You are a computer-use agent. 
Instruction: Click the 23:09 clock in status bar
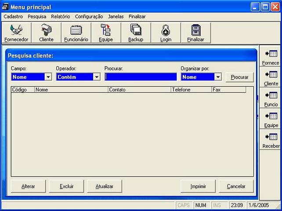[x=237, y=205]
